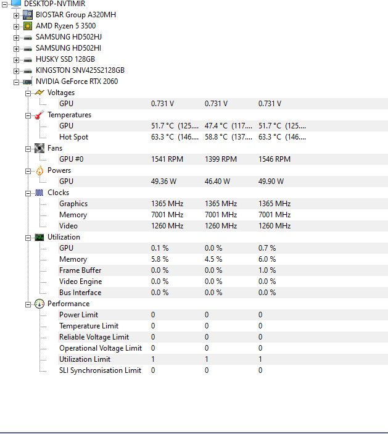
Task: Click the SAMSUNG HD502HI drive icon
Action: point(27,48)
